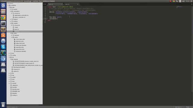Expand the helpers folder
The image size is (193, 108).
(x=11, y=19)
